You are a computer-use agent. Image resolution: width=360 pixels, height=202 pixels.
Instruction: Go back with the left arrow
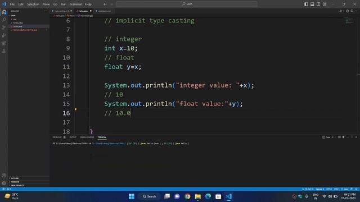pos(105,4)
